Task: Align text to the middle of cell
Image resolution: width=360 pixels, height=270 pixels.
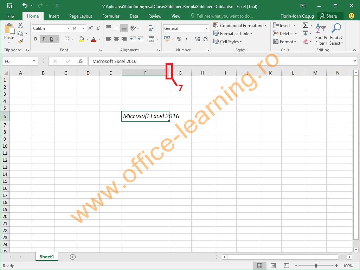Action: [x=116, y=28]
